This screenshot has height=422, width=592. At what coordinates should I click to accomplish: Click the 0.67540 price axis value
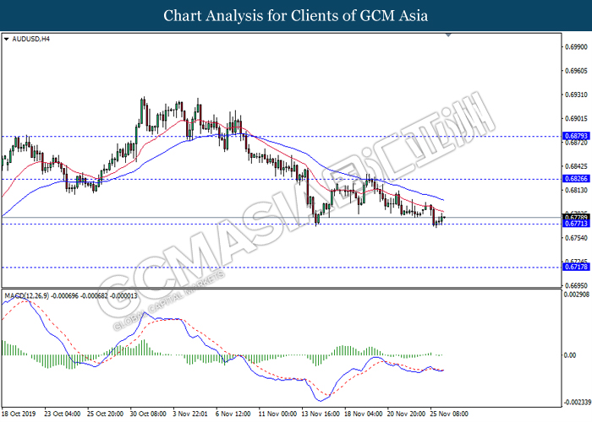pyautogui.click(x=576, y=238)
